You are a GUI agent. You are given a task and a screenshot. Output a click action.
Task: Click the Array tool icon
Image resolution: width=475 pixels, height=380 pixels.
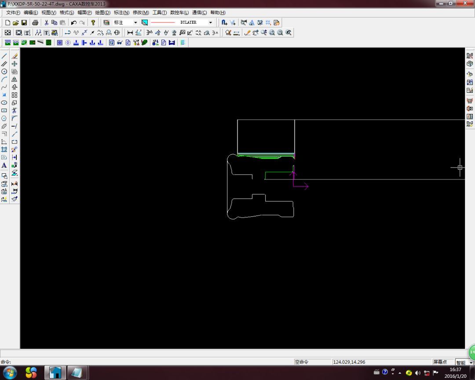click(15, 95)
